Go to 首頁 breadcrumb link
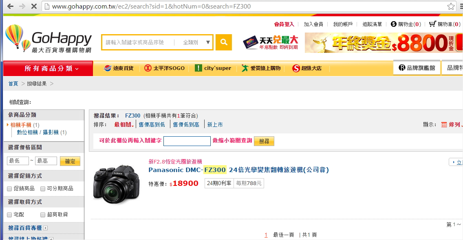This screenshot has height=240, width=463. [13, 84]
